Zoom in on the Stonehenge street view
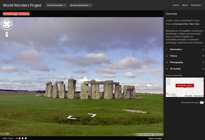Screen dimensions: 205x140 coord(7,33)
